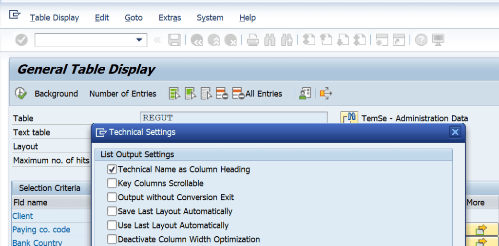
Task: Enable Output without Conversion Exit
Action: [x=112, y=198]
